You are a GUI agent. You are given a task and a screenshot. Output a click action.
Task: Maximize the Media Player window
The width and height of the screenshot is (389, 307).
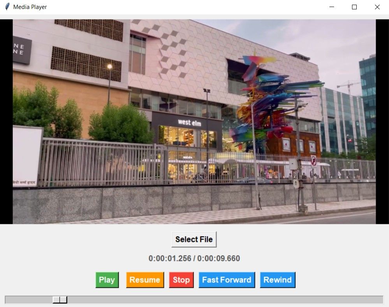click(354, 7)
